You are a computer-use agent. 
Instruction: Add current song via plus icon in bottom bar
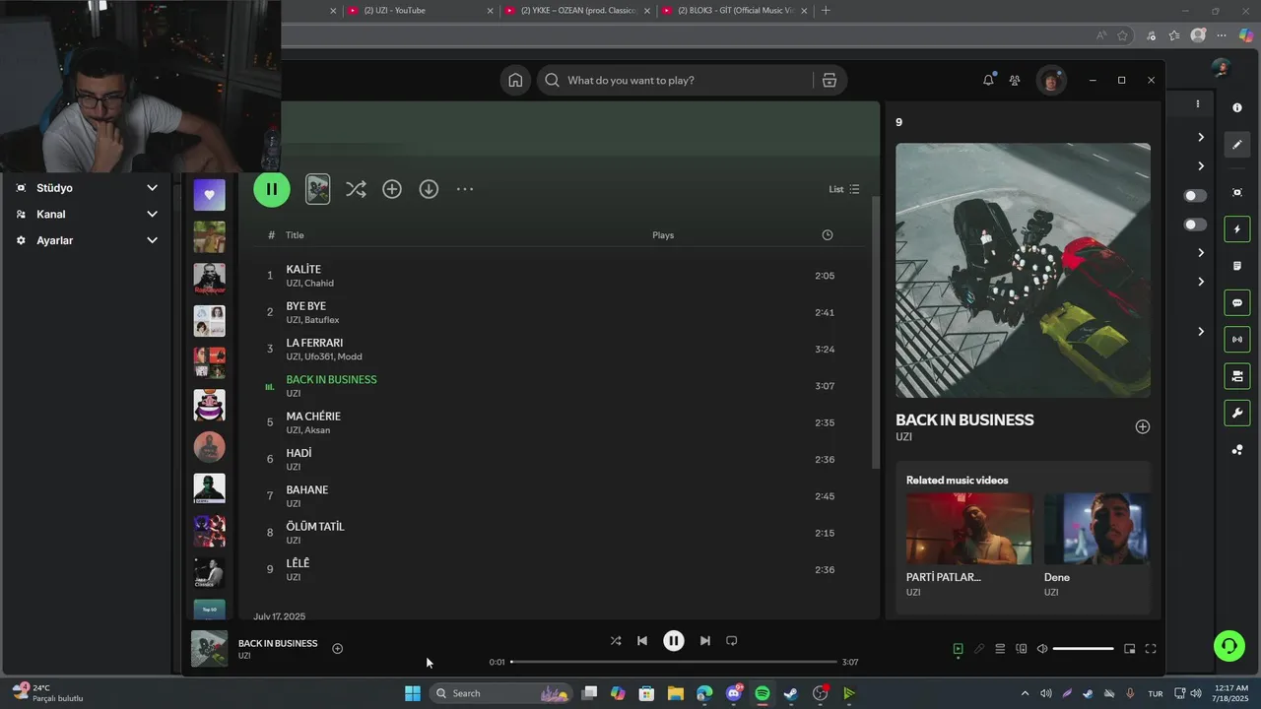pos(337,648)
